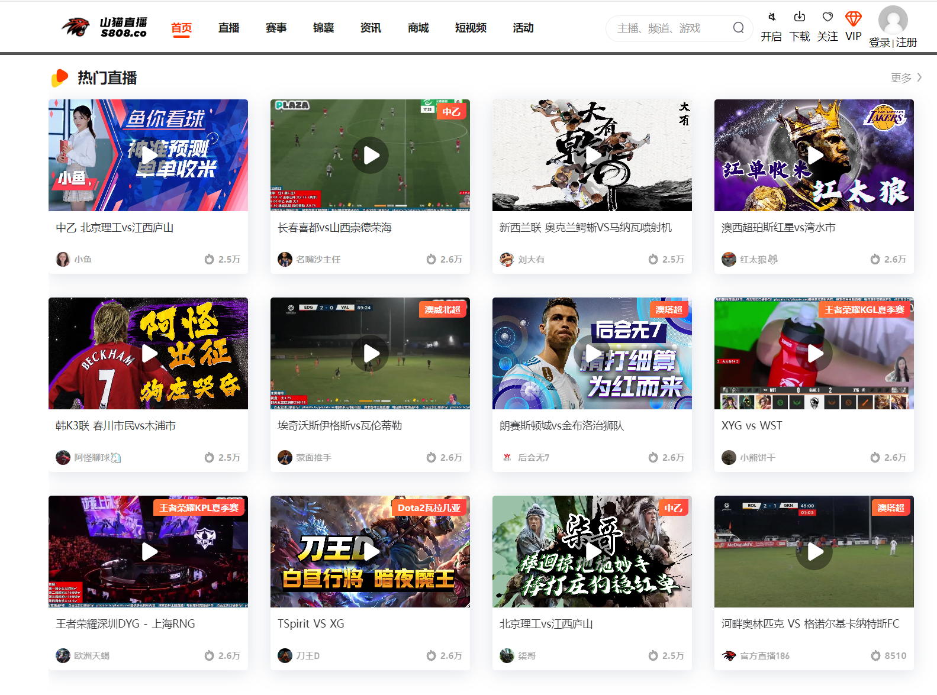This screenshot has width=937, height=695.
Task: Open the TSpirit VS XG title link
Action: pyautogui.click(x=311, y=624)
